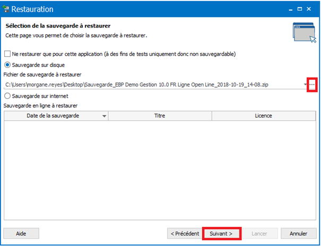Click the Restauration app icon in title bar
The width and height of the screenshot is (321, 246).
point(6,9)
